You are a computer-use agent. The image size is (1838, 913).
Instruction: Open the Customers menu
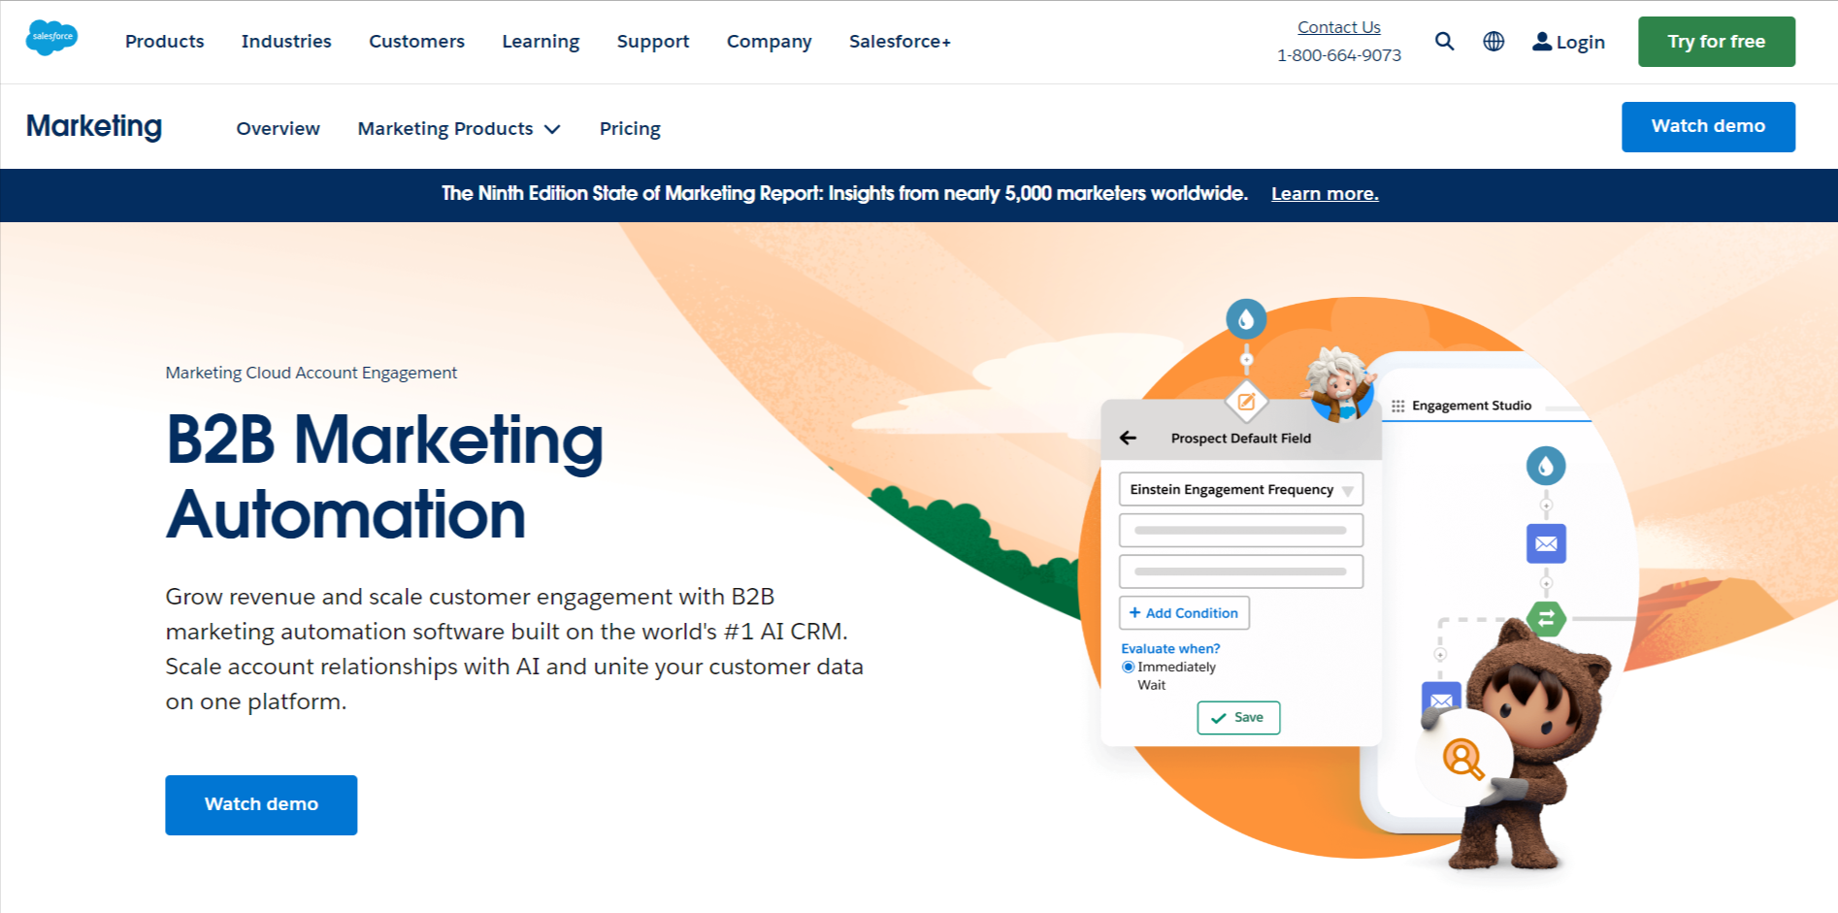416,41
